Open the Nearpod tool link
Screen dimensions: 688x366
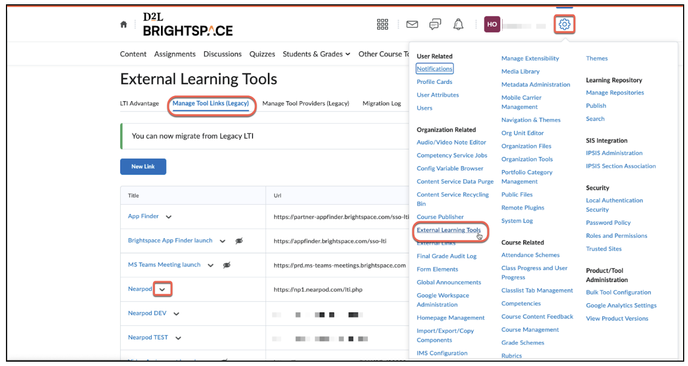tap(140, 289)
